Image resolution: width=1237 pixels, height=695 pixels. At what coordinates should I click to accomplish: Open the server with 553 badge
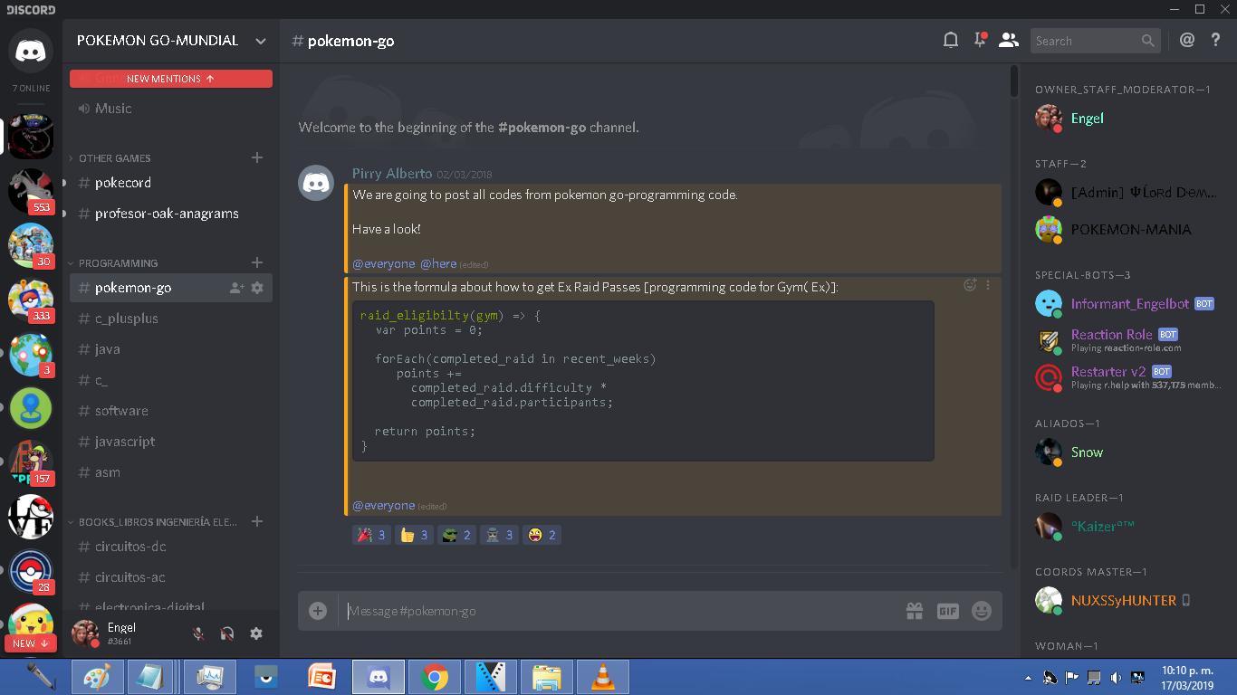tap(31, 191)
